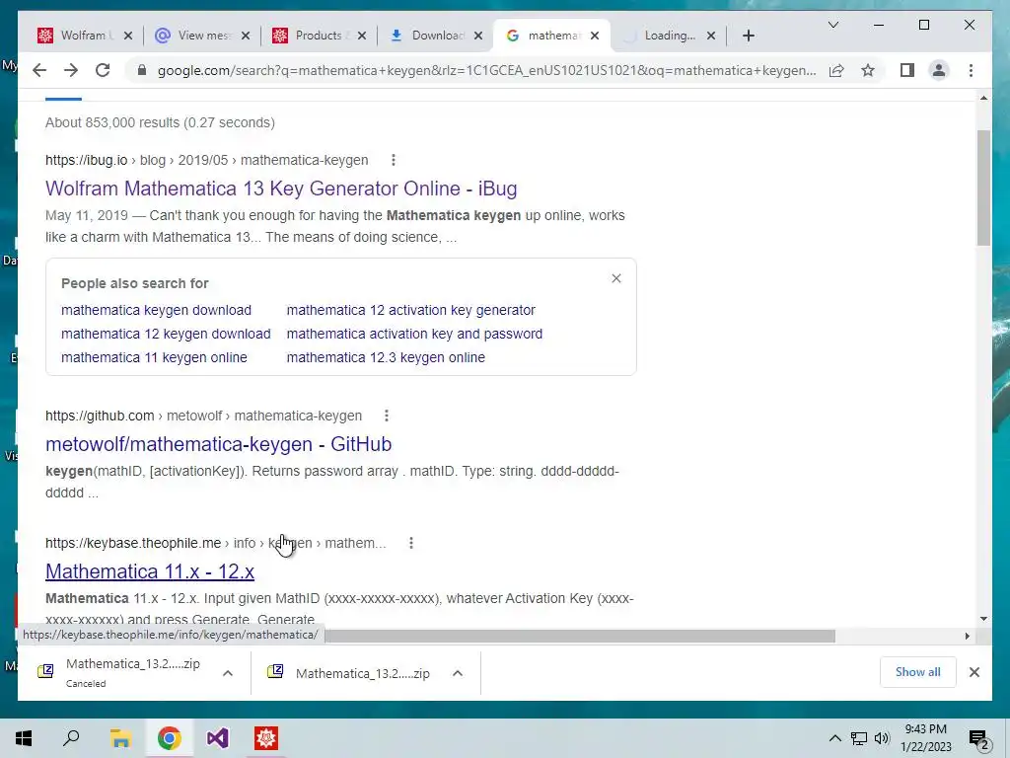
Task: Close the View message tab
Action: pos(246,36)
